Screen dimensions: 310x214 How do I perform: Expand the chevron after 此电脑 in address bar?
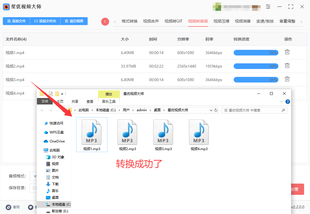tap(92, 110)
